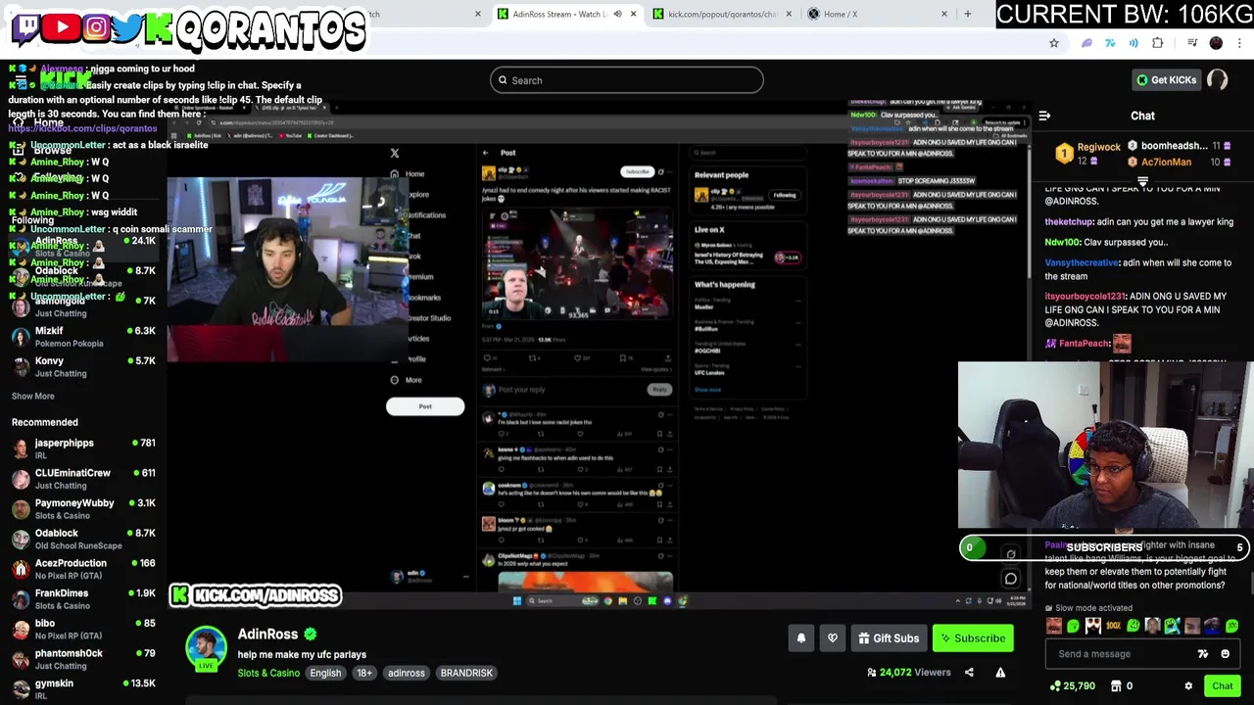Toggle stream notifications bell
Image resolution: width=1254 pixels, height=705 pixels.
click(800, 638)
